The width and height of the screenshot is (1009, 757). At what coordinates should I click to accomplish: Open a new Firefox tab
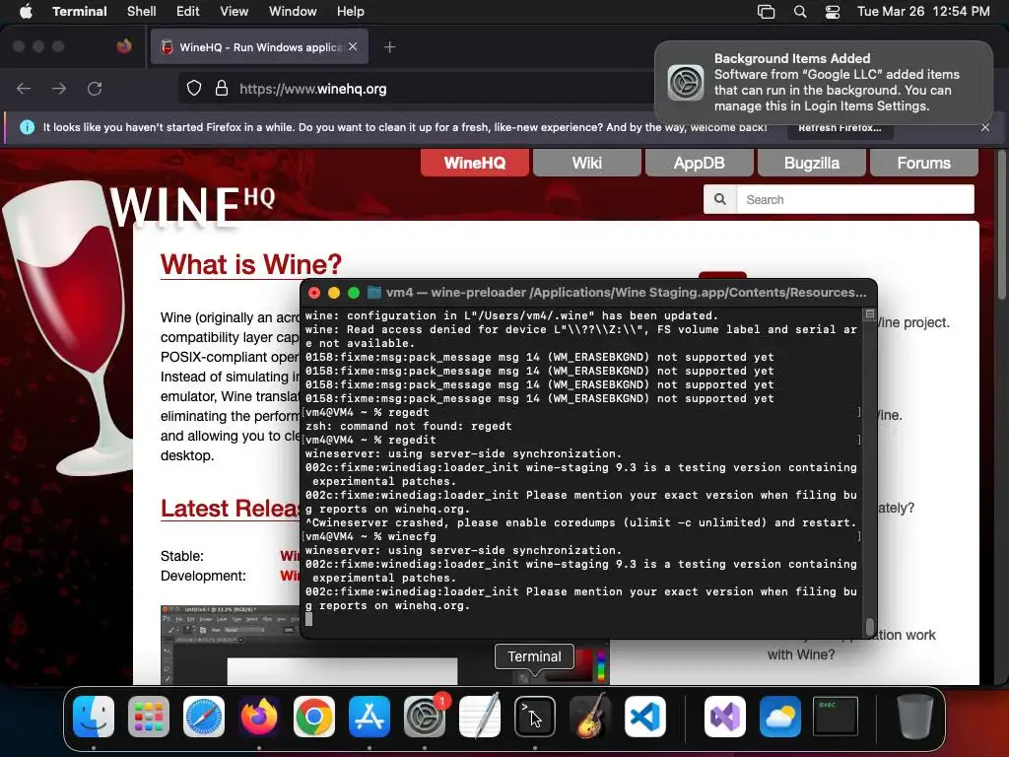click(389, 47)
